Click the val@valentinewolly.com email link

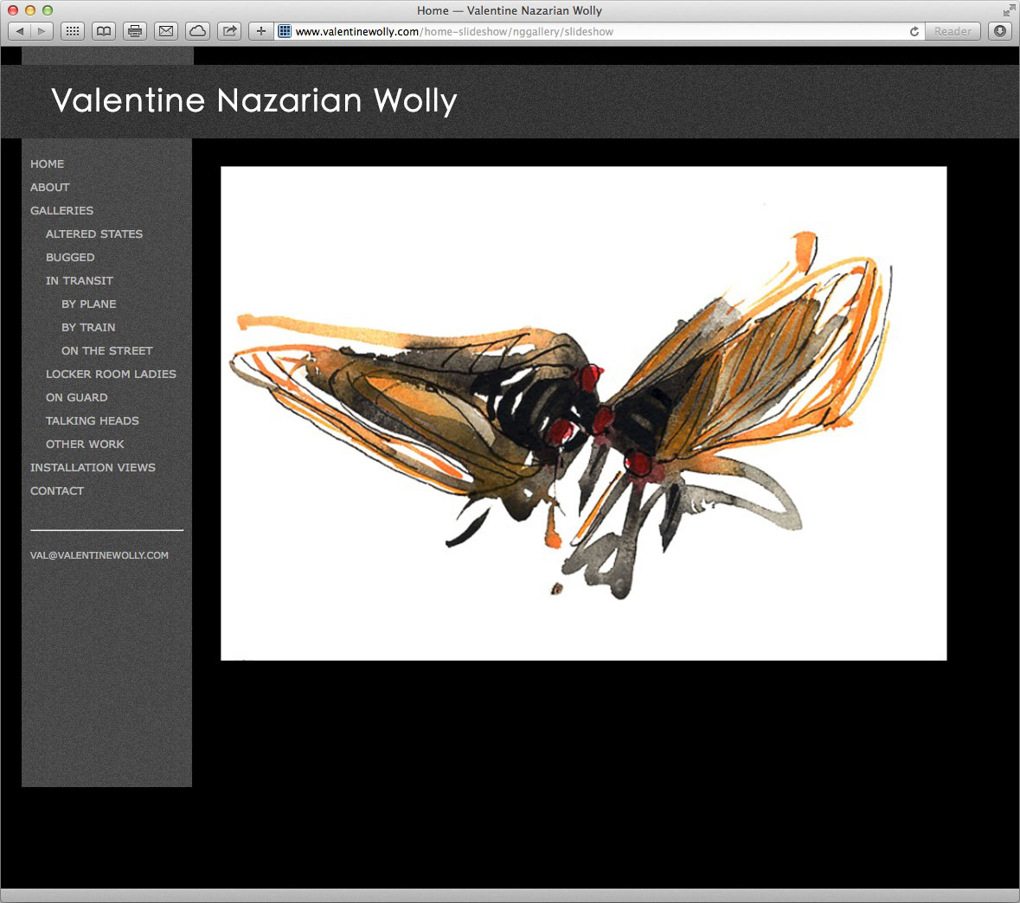click(99, 555)
